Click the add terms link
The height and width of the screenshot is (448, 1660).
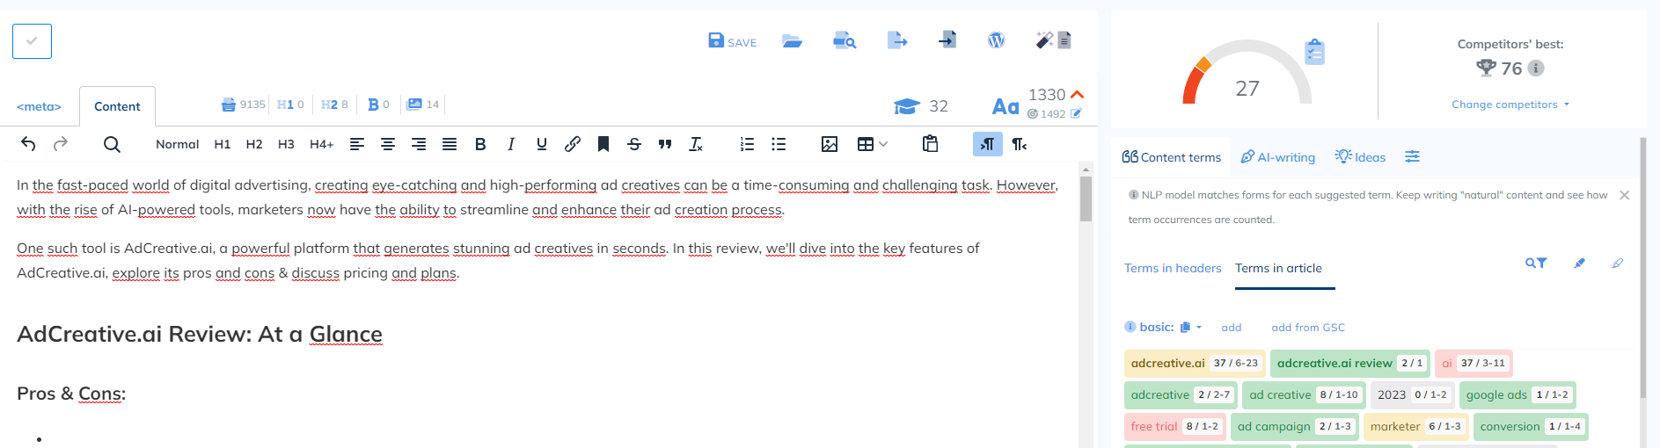point(1231,328)
